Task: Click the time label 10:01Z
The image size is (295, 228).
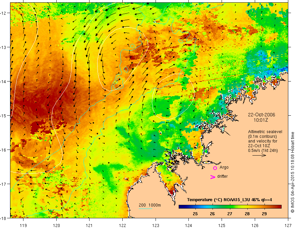Action: [x=260, y=120]
